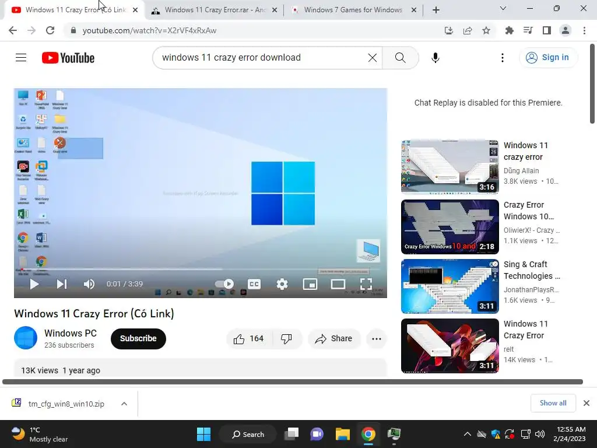
Task: Open more actions menu beside Share
Action: tap(376, 339)
